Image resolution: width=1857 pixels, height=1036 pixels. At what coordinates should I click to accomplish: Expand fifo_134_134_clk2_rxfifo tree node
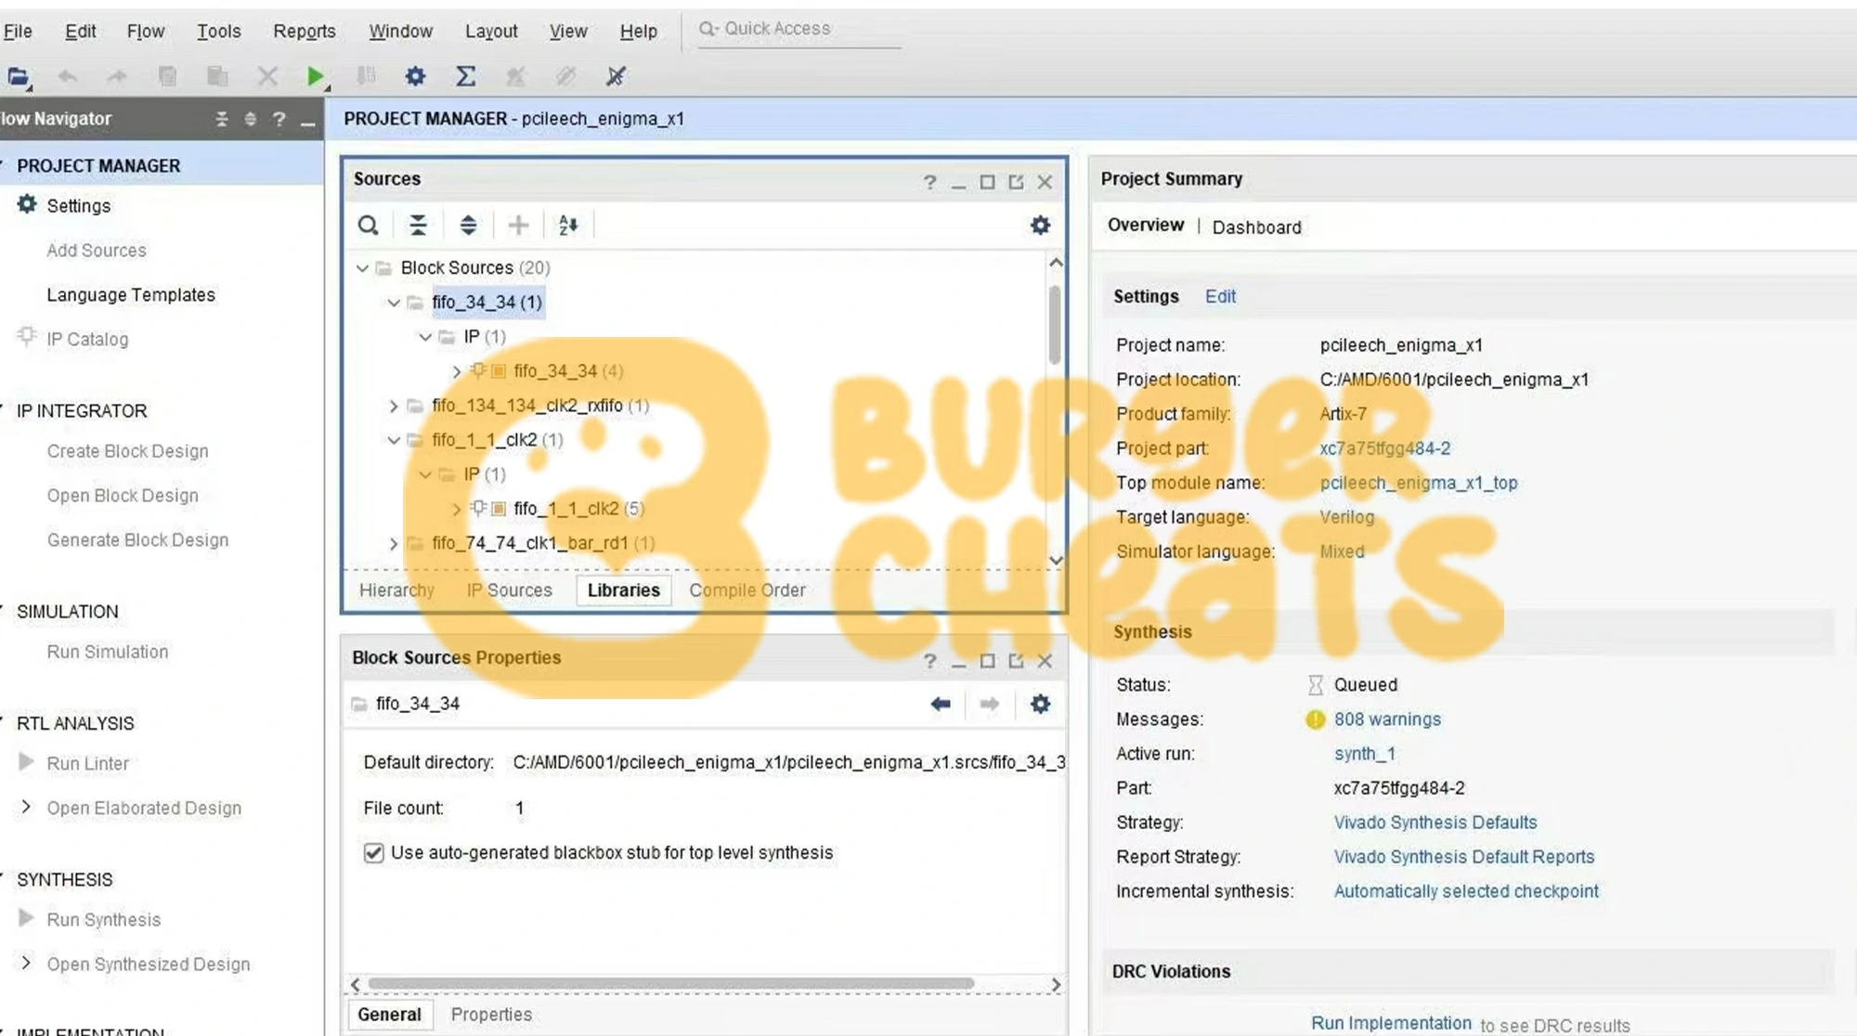point(394,406)
